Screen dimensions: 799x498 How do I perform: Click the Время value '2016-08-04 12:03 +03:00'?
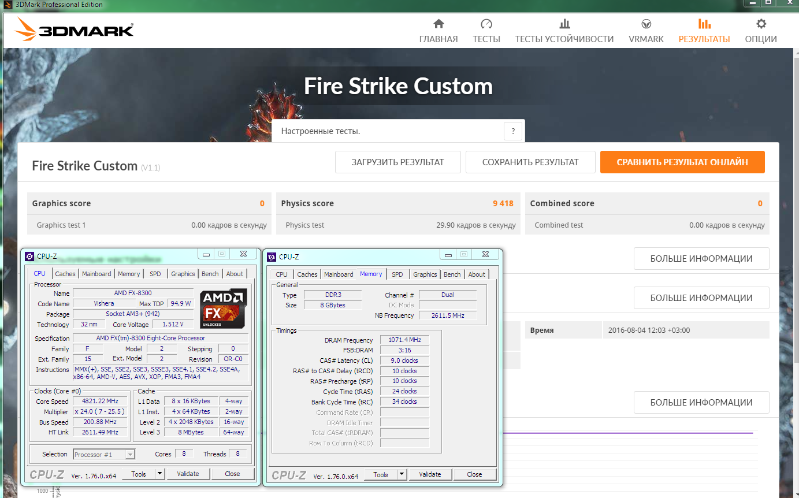649,330
